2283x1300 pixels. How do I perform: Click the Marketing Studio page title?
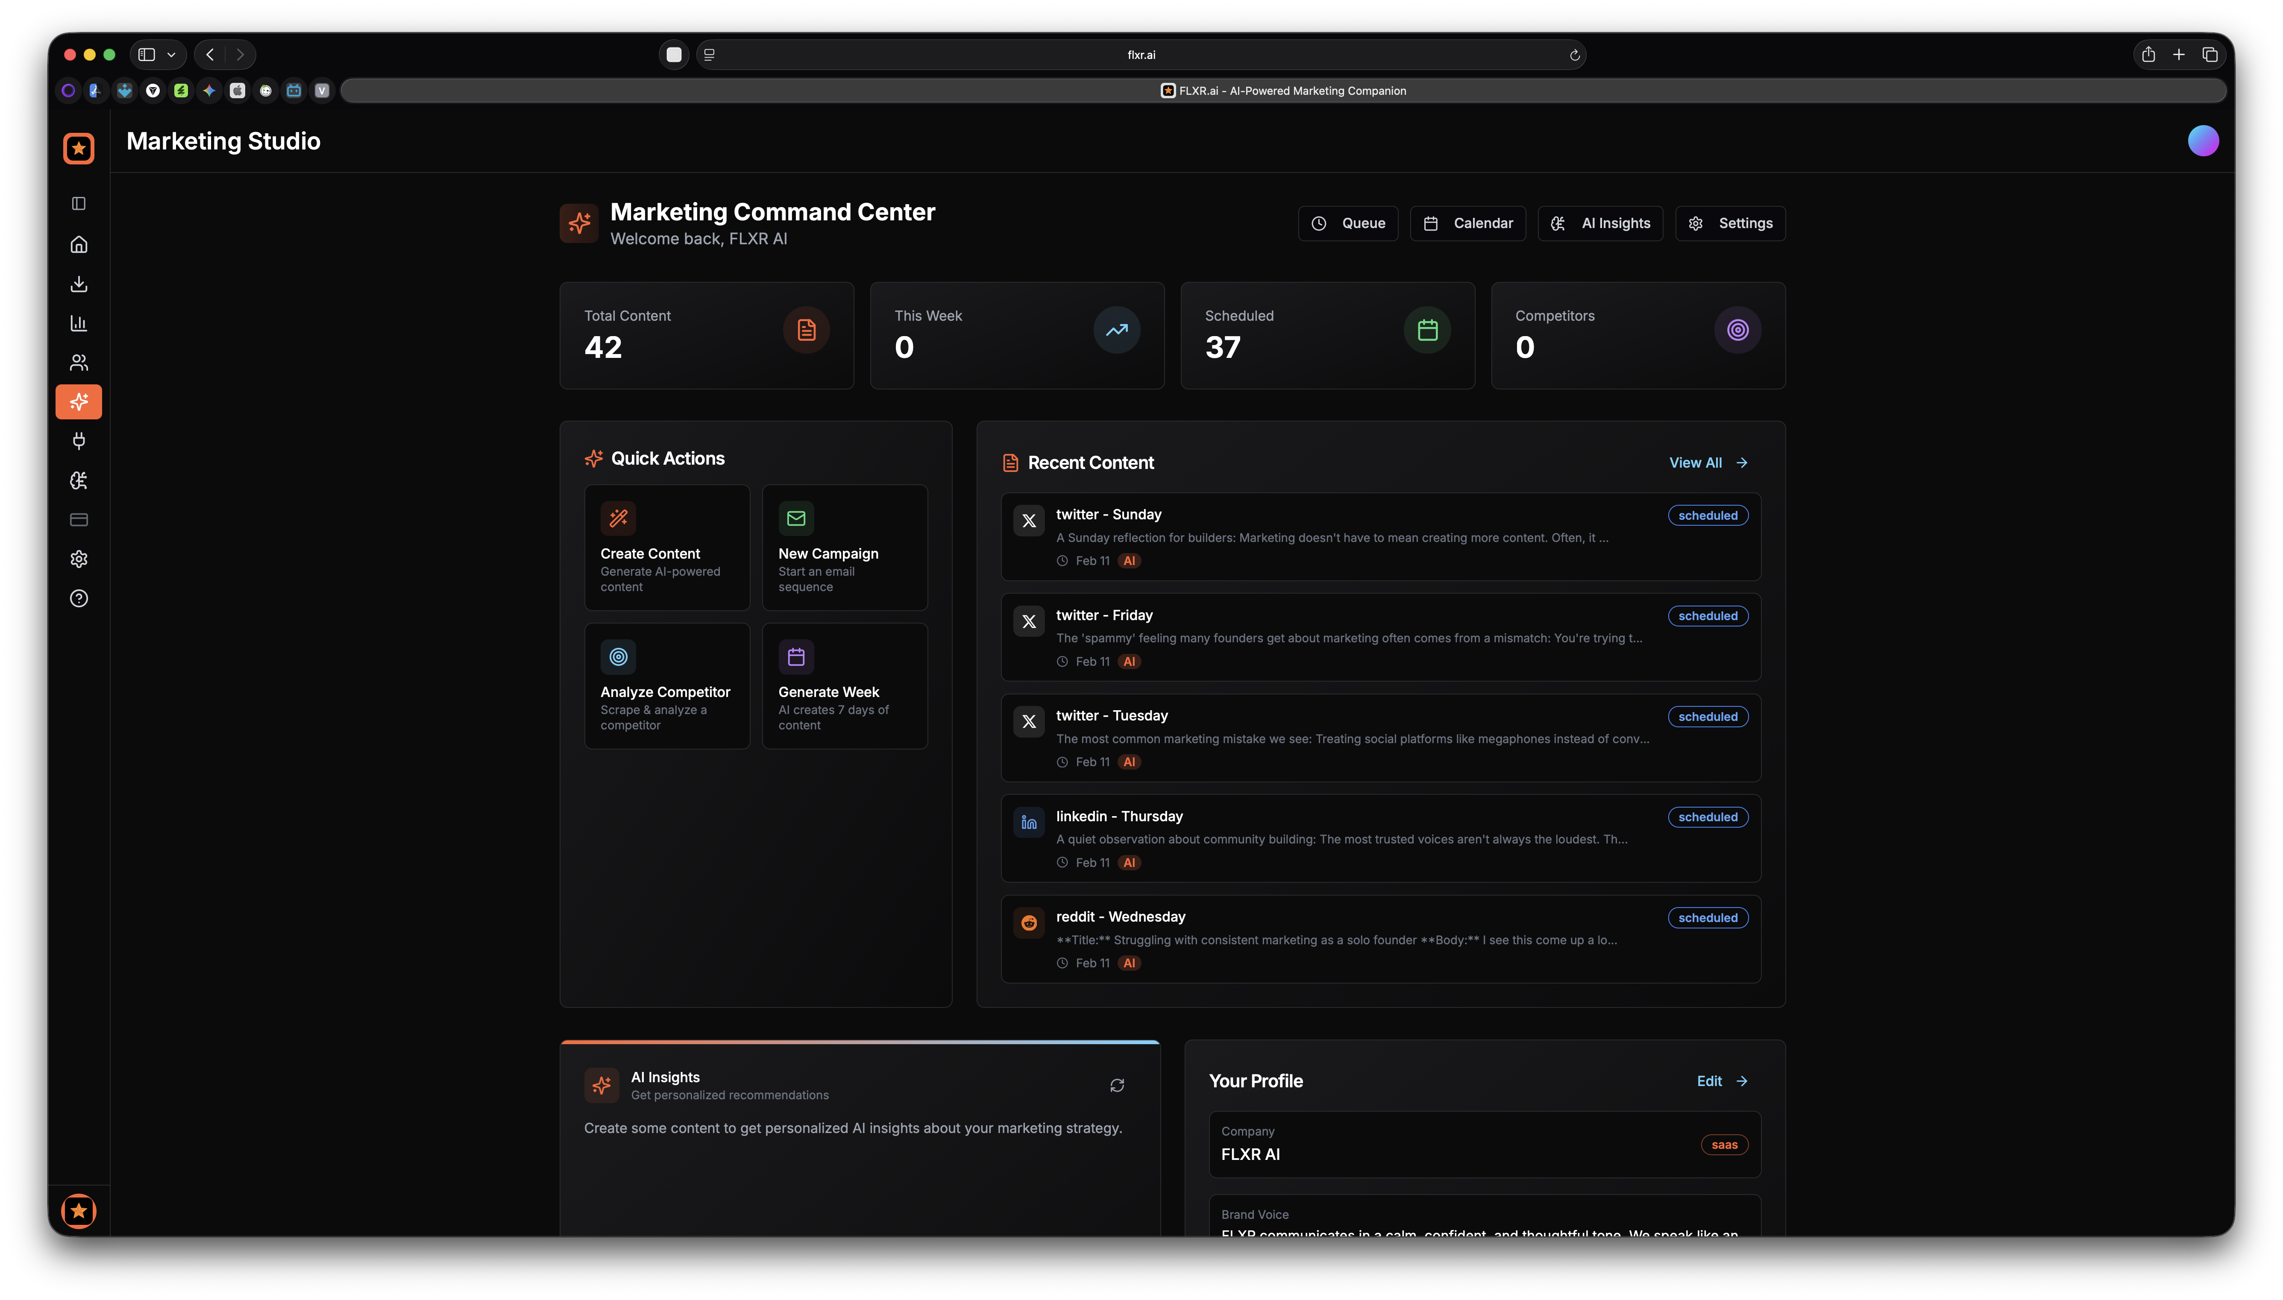[x=223, y=141]
